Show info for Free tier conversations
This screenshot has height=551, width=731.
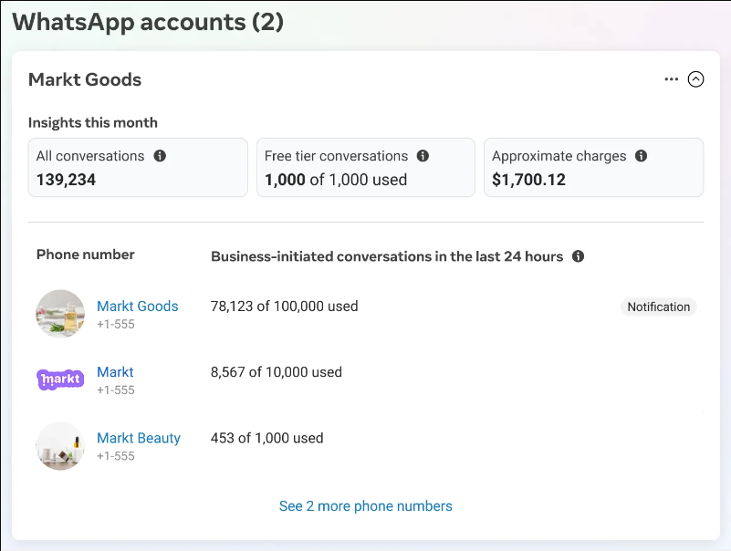coord(423,156)
